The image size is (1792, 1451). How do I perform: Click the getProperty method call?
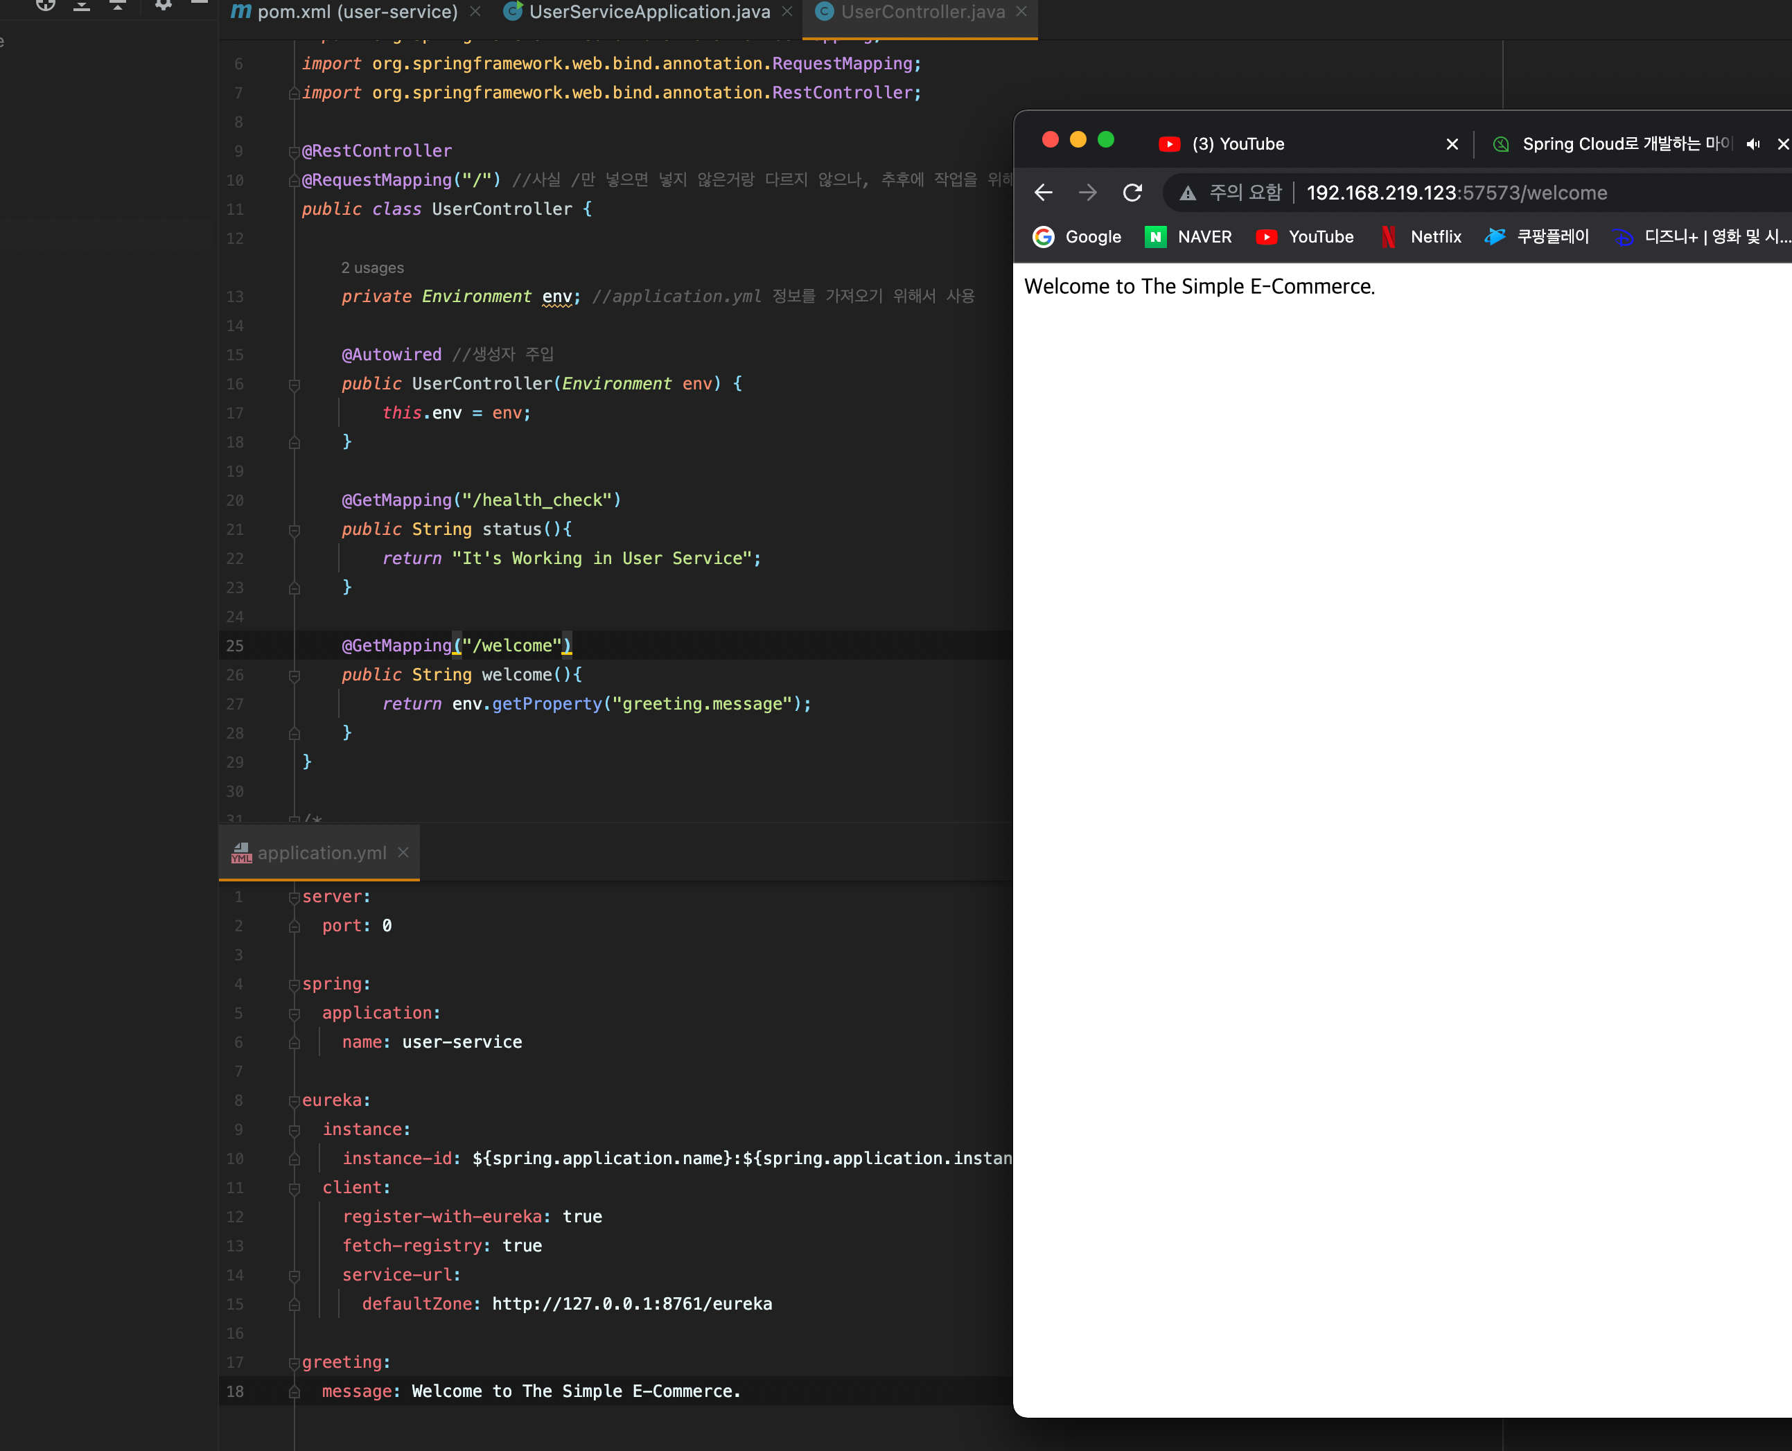click(x=547, y=704)
